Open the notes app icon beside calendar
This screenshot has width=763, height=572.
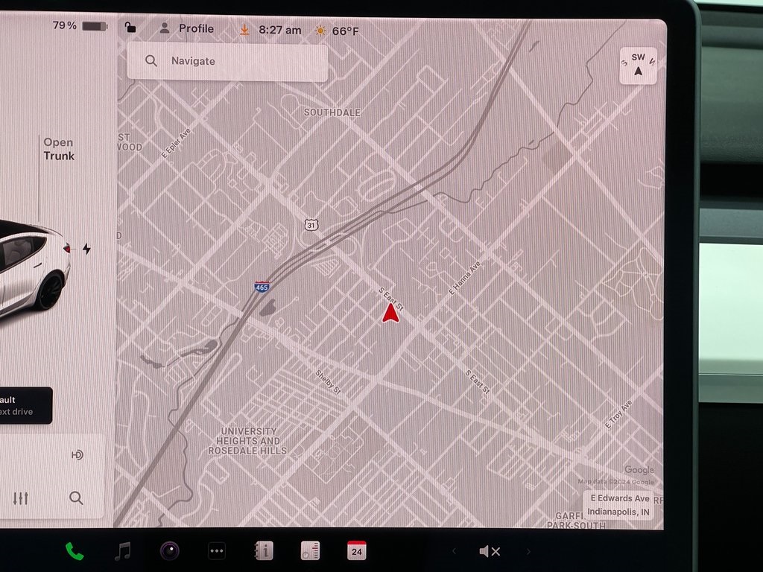coord(310,551)
